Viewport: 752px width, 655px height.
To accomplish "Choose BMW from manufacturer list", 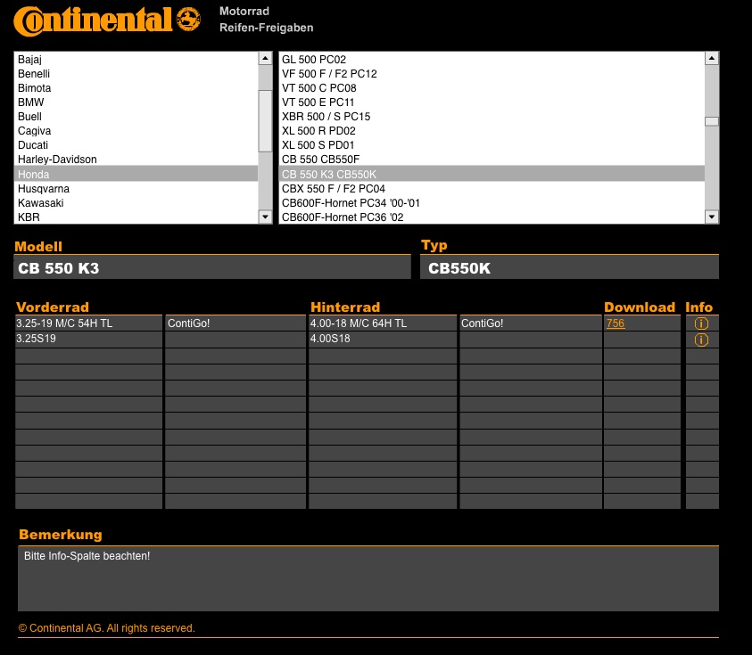I will [x=136, y=102].
